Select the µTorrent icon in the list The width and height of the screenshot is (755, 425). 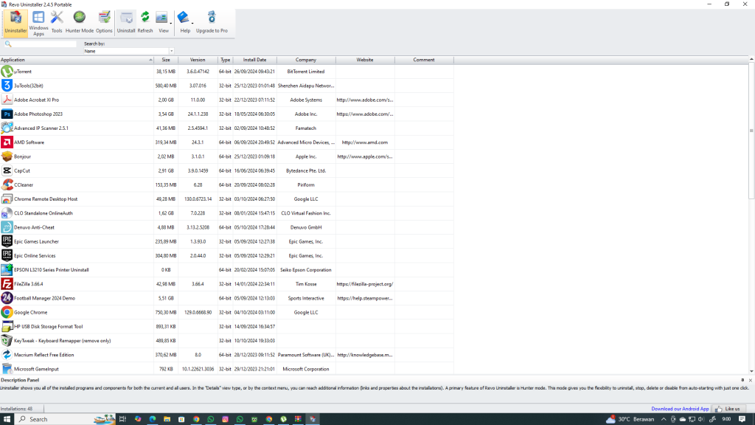pos(7,72)
